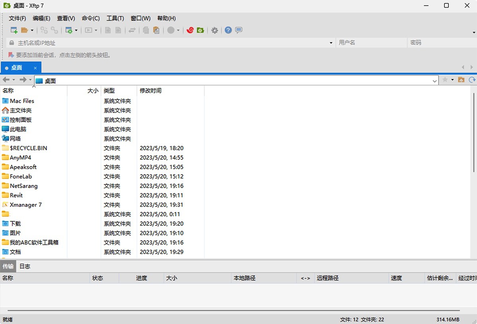The width and height of the screenshot is (477, 324).
Task: Sort files by 修改时间 column header
Action: [151, 91]
